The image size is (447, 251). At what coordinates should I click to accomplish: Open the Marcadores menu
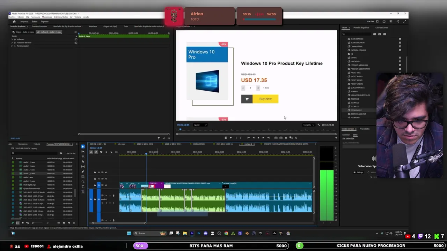47,17
